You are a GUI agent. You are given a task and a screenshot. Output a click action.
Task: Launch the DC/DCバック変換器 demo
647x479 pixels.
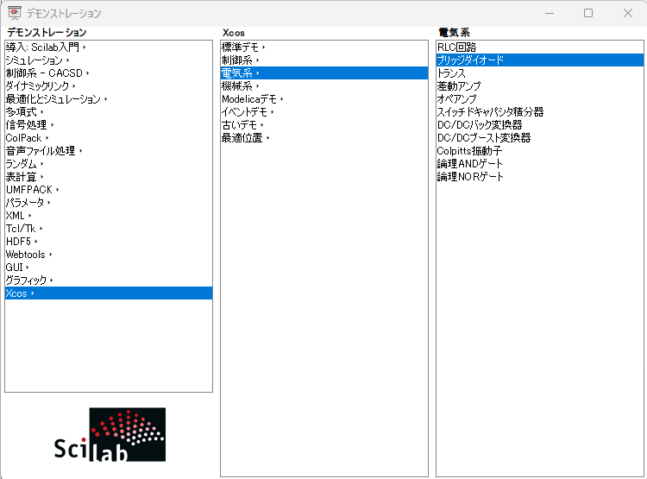[540, 124]
